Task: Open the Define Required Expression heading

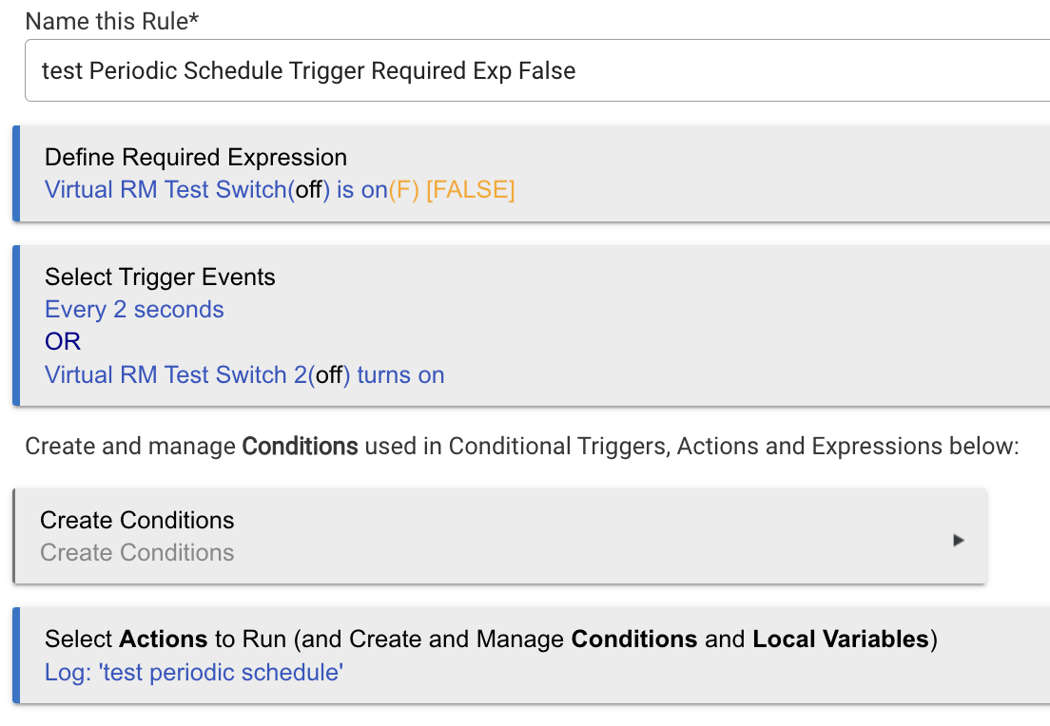Action: coord(196,157)
